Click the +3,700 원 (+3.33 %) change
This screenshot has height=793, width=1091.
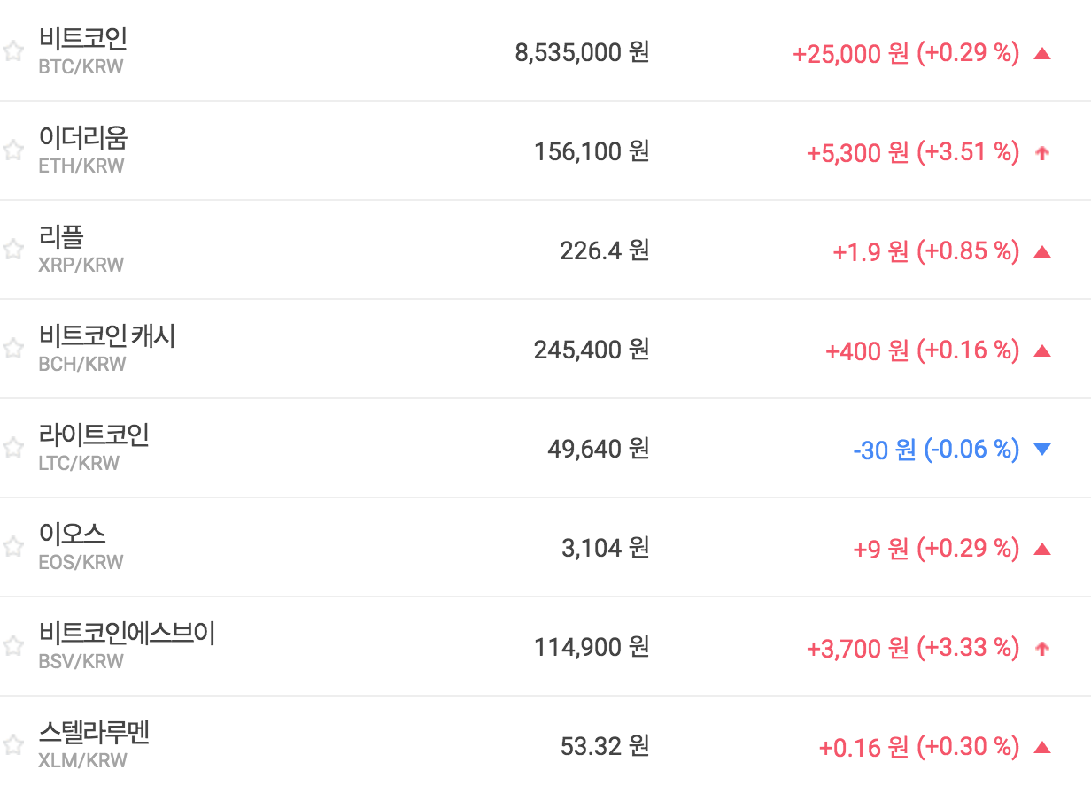click(912, 649)
